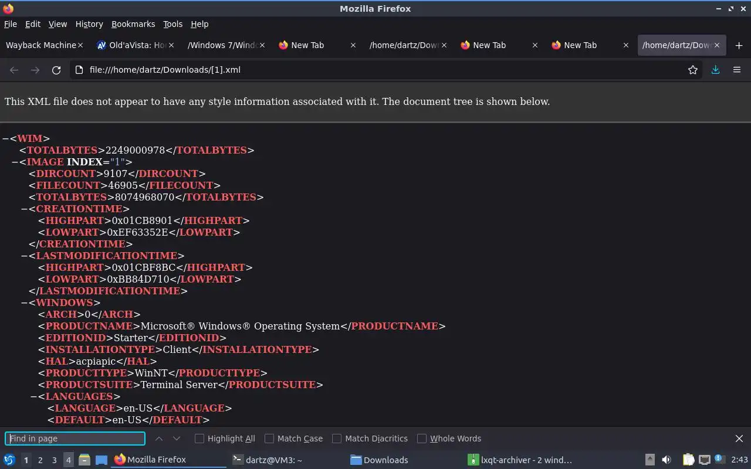Screen dimensions: 751x469
Task: Open the View menu
Action: click(x=57, y=24)
